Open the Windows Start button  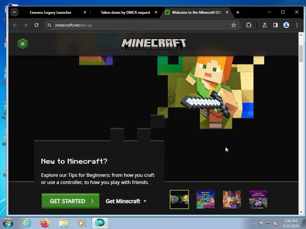(x=8, y=223)
